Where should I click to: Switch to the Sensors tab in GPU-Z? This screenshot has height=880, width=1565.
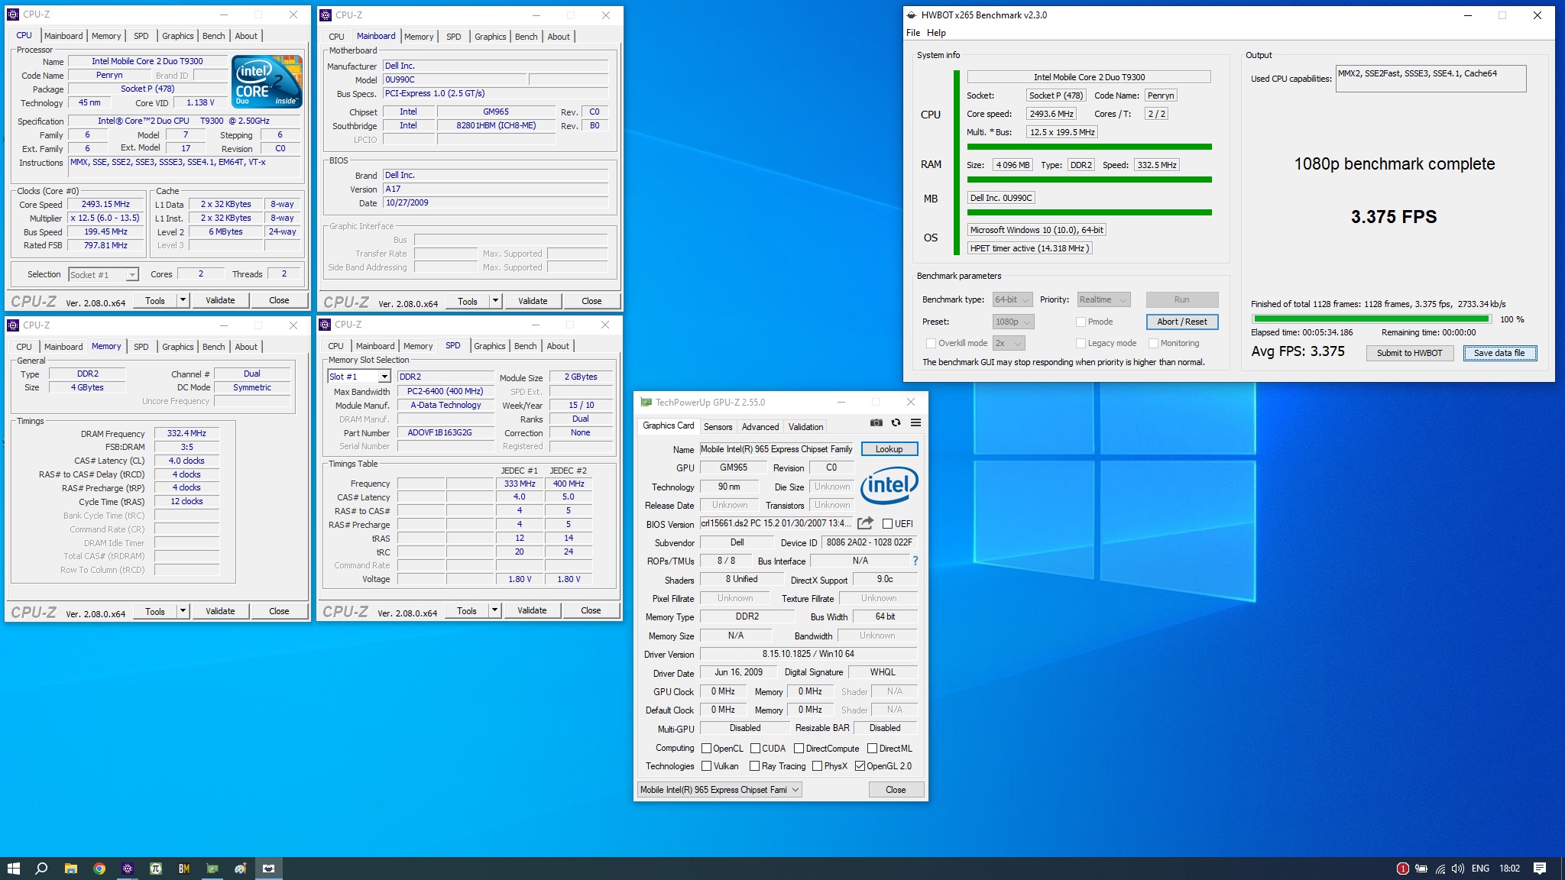pos(718,427)
